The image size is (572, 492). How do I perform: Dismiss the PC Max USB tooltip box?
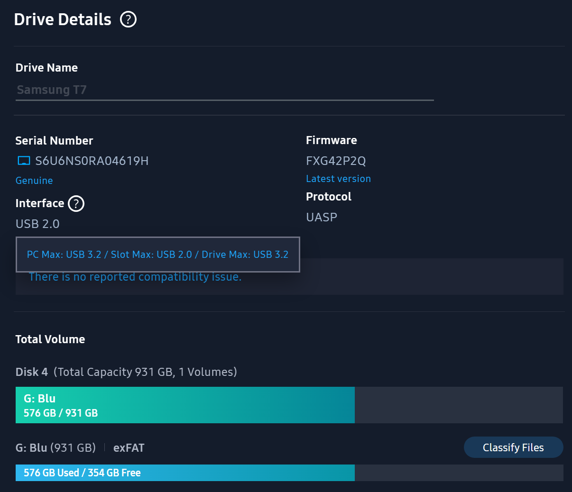tap(158, 255)
